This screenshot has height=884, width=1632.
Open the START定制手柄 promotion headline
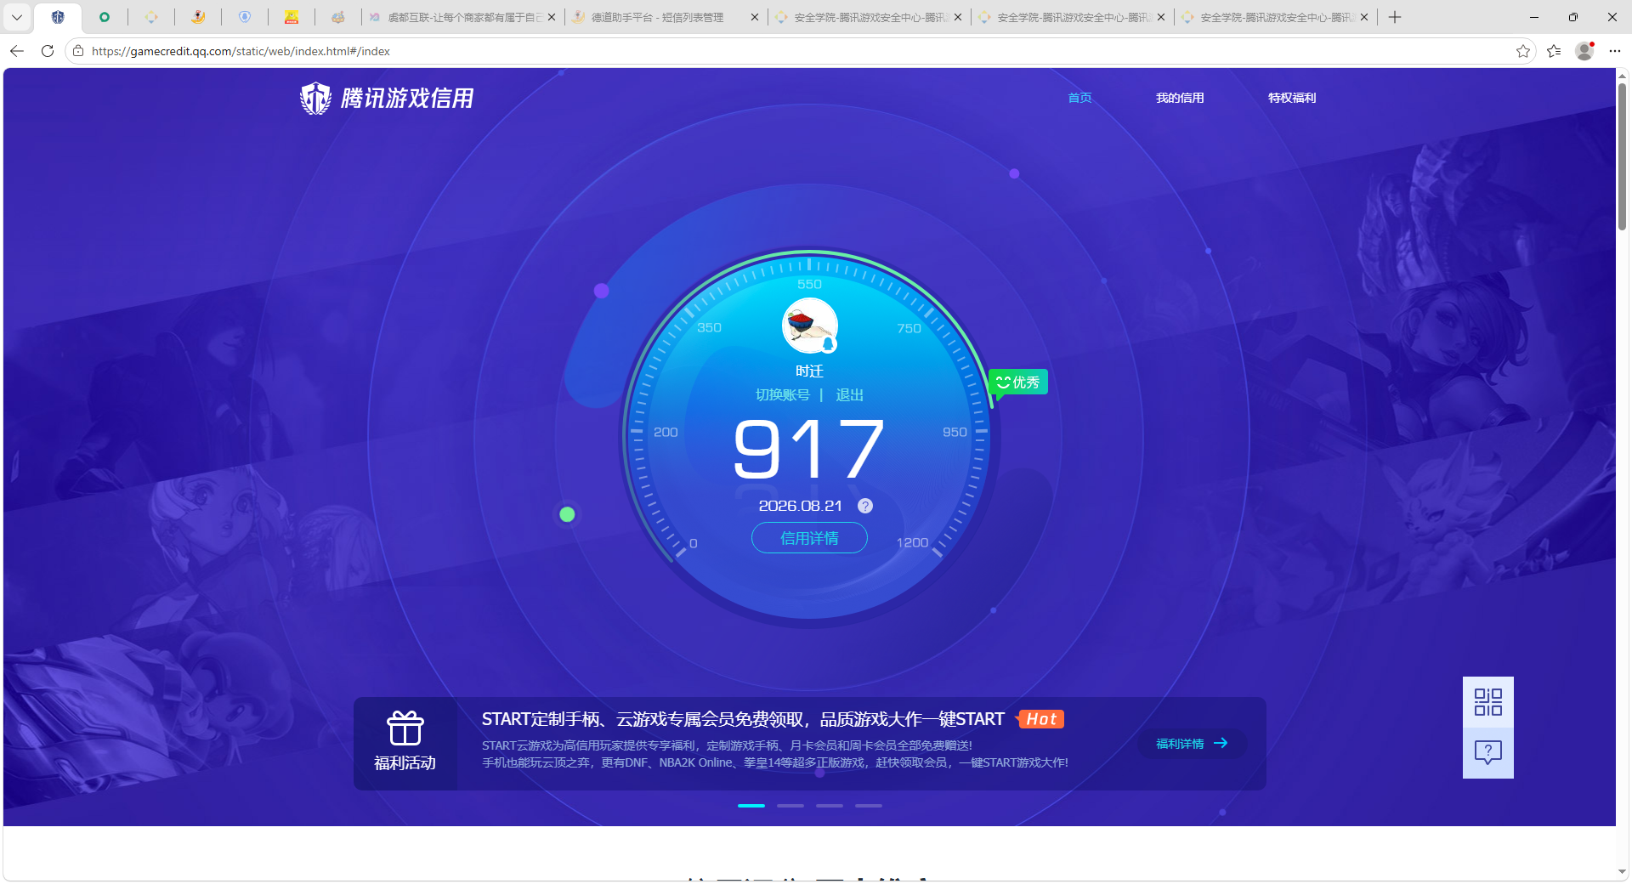(743, 719)
